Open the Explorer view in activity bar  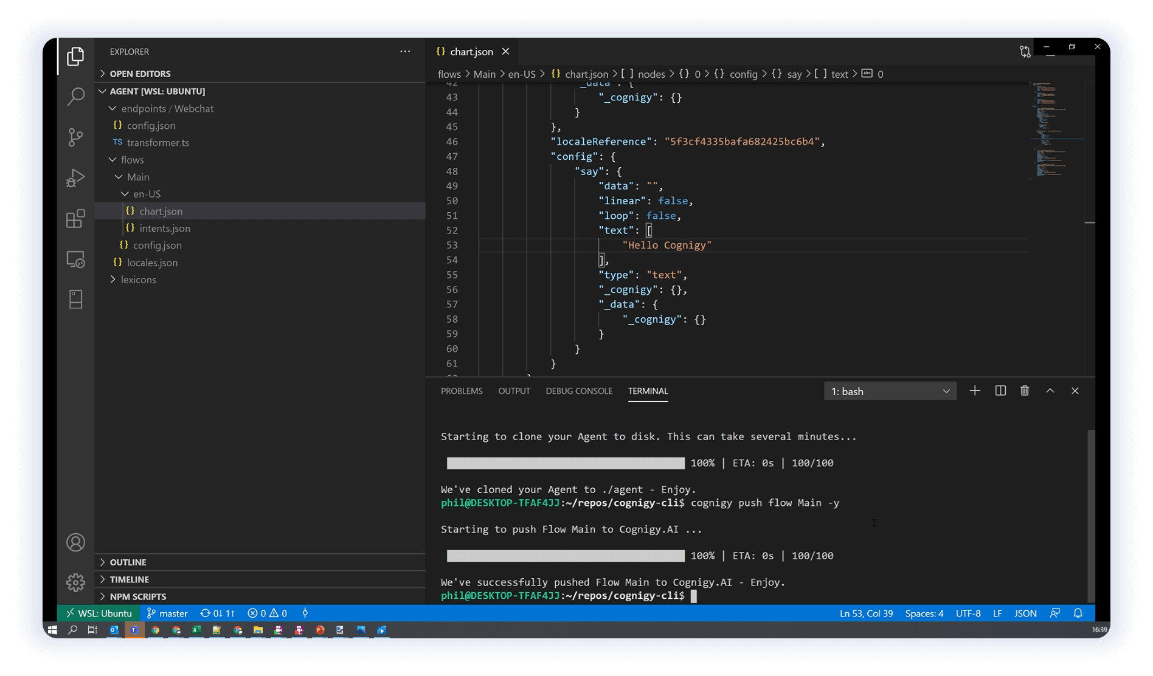(75, 56)
